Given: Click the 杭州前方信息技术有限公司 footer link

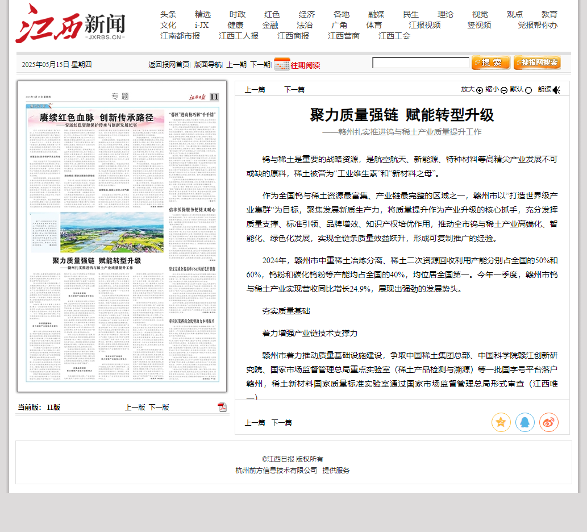Looking at the screenshot, I should 276,471.
